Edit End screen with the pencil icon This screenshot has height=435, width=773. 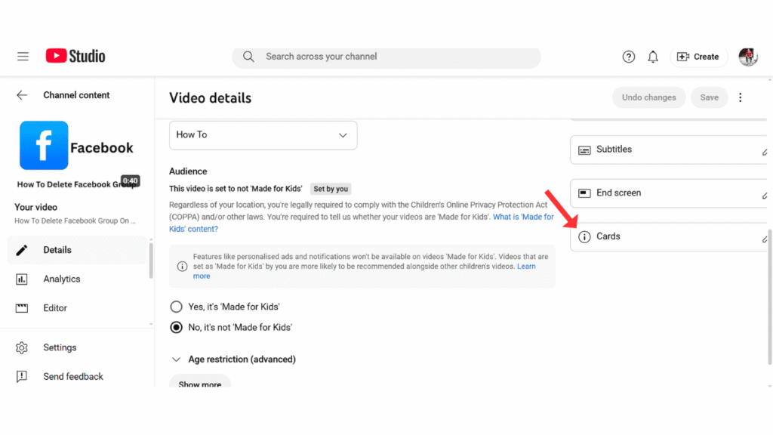pyautogui.click(x=765, y=196)
